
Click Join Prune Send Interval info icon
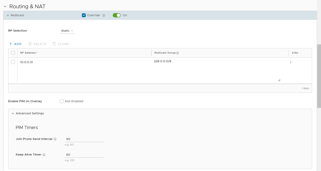55,139
